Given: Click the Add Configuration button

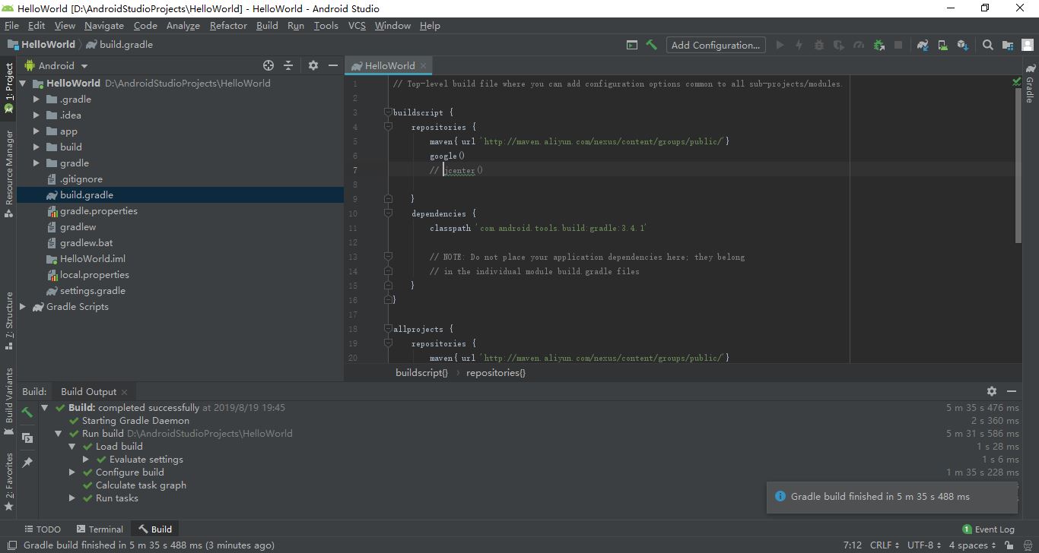Looking at the screenshot, I should coord(714,45).
